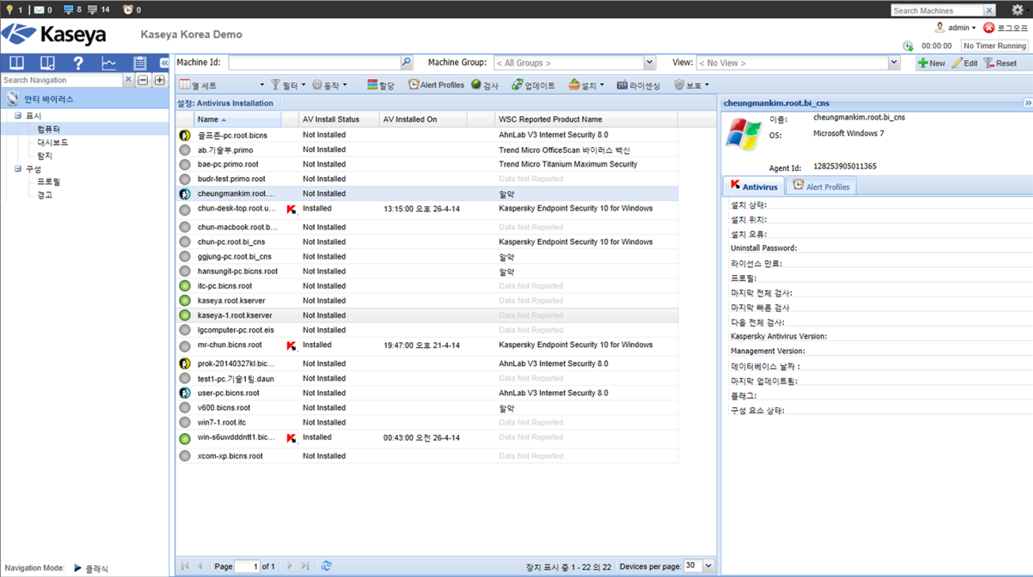Click Alert Profiles in the toolbar
Viewport: 1033px width, 577px height.
436,85
